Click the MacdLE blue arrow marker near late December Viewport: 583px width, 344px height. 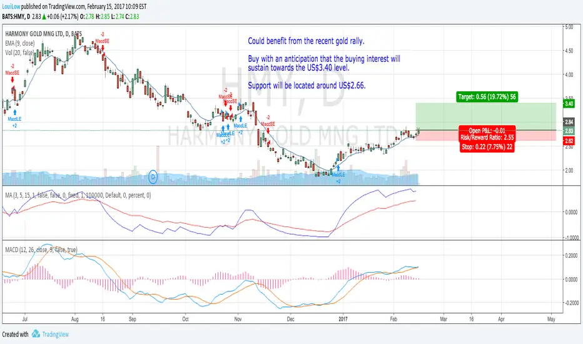click(338, 168)
